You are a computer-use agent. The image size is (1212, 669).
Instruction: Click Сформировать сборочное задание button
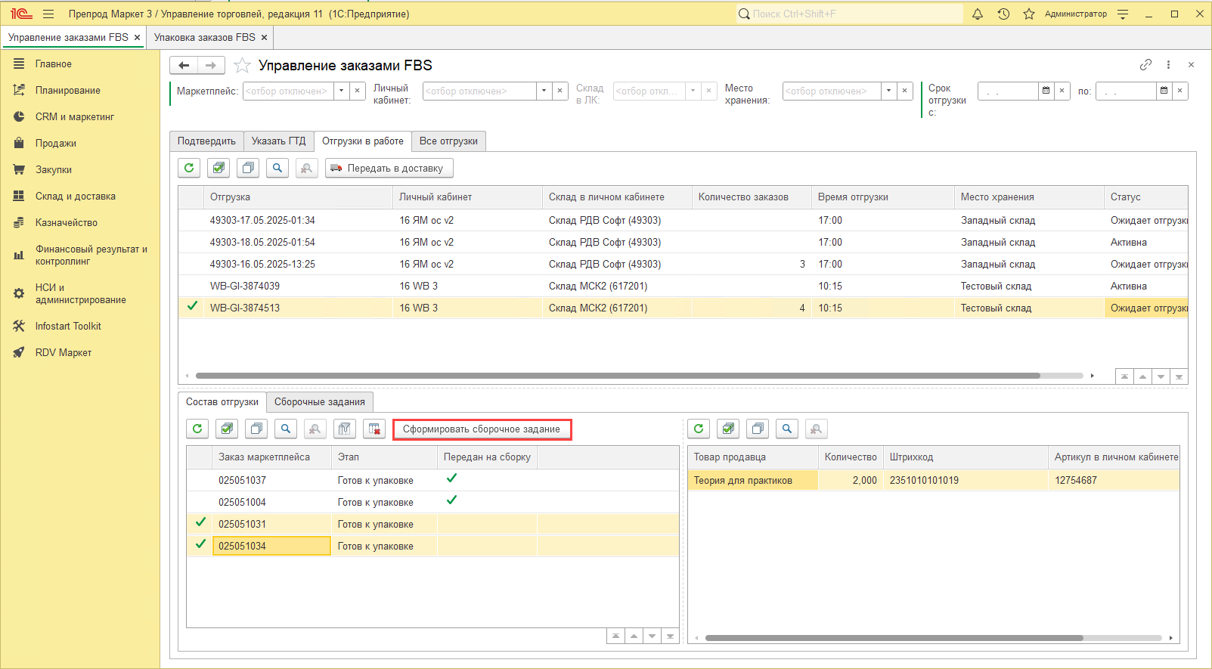tap(482, 429)
